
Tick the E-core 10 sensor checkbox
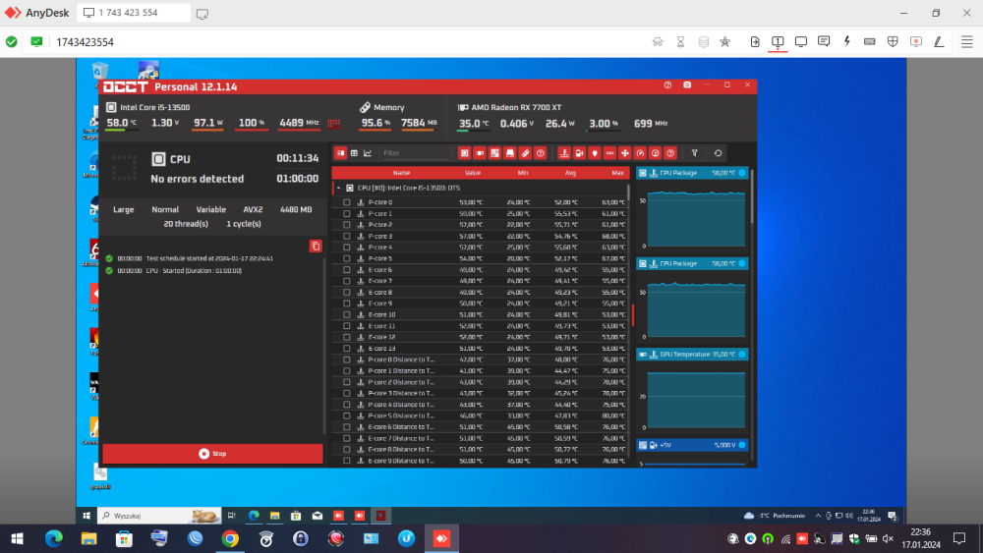click(x=347, y=314)
